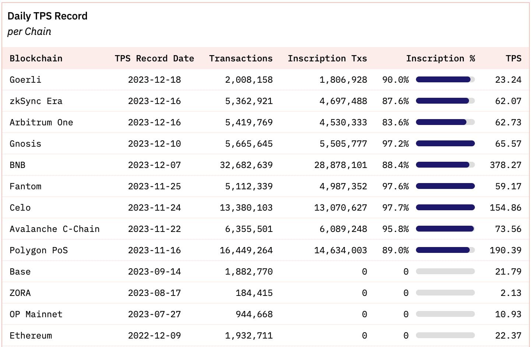532x347 pixels.
Task: Click Celo TPS value 154.86
Action: [505, 208]
